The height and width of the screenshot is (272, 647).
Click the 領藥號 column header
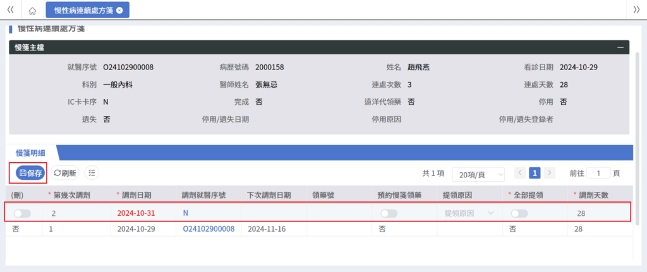click(x=323, y=196)
